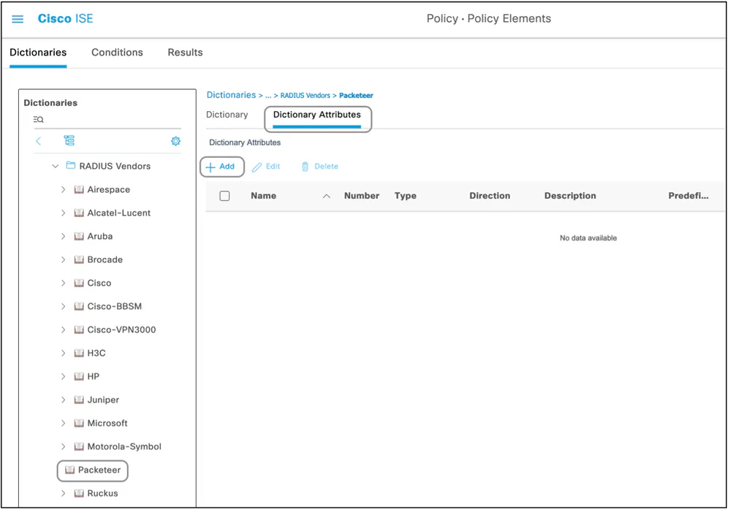The image size is (730, 510).
Task: Open the Cisco ISE hamburger menu
Action: coord(18,19)
